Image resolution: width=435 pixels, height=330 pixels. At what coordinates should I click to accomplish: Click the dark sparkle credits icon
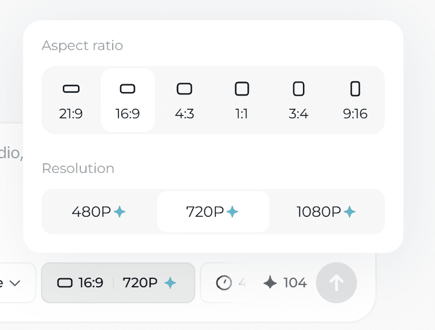point(270,283)
